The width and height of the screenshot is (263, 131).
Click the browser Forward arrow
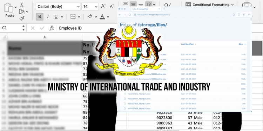[x=125, y=15]
